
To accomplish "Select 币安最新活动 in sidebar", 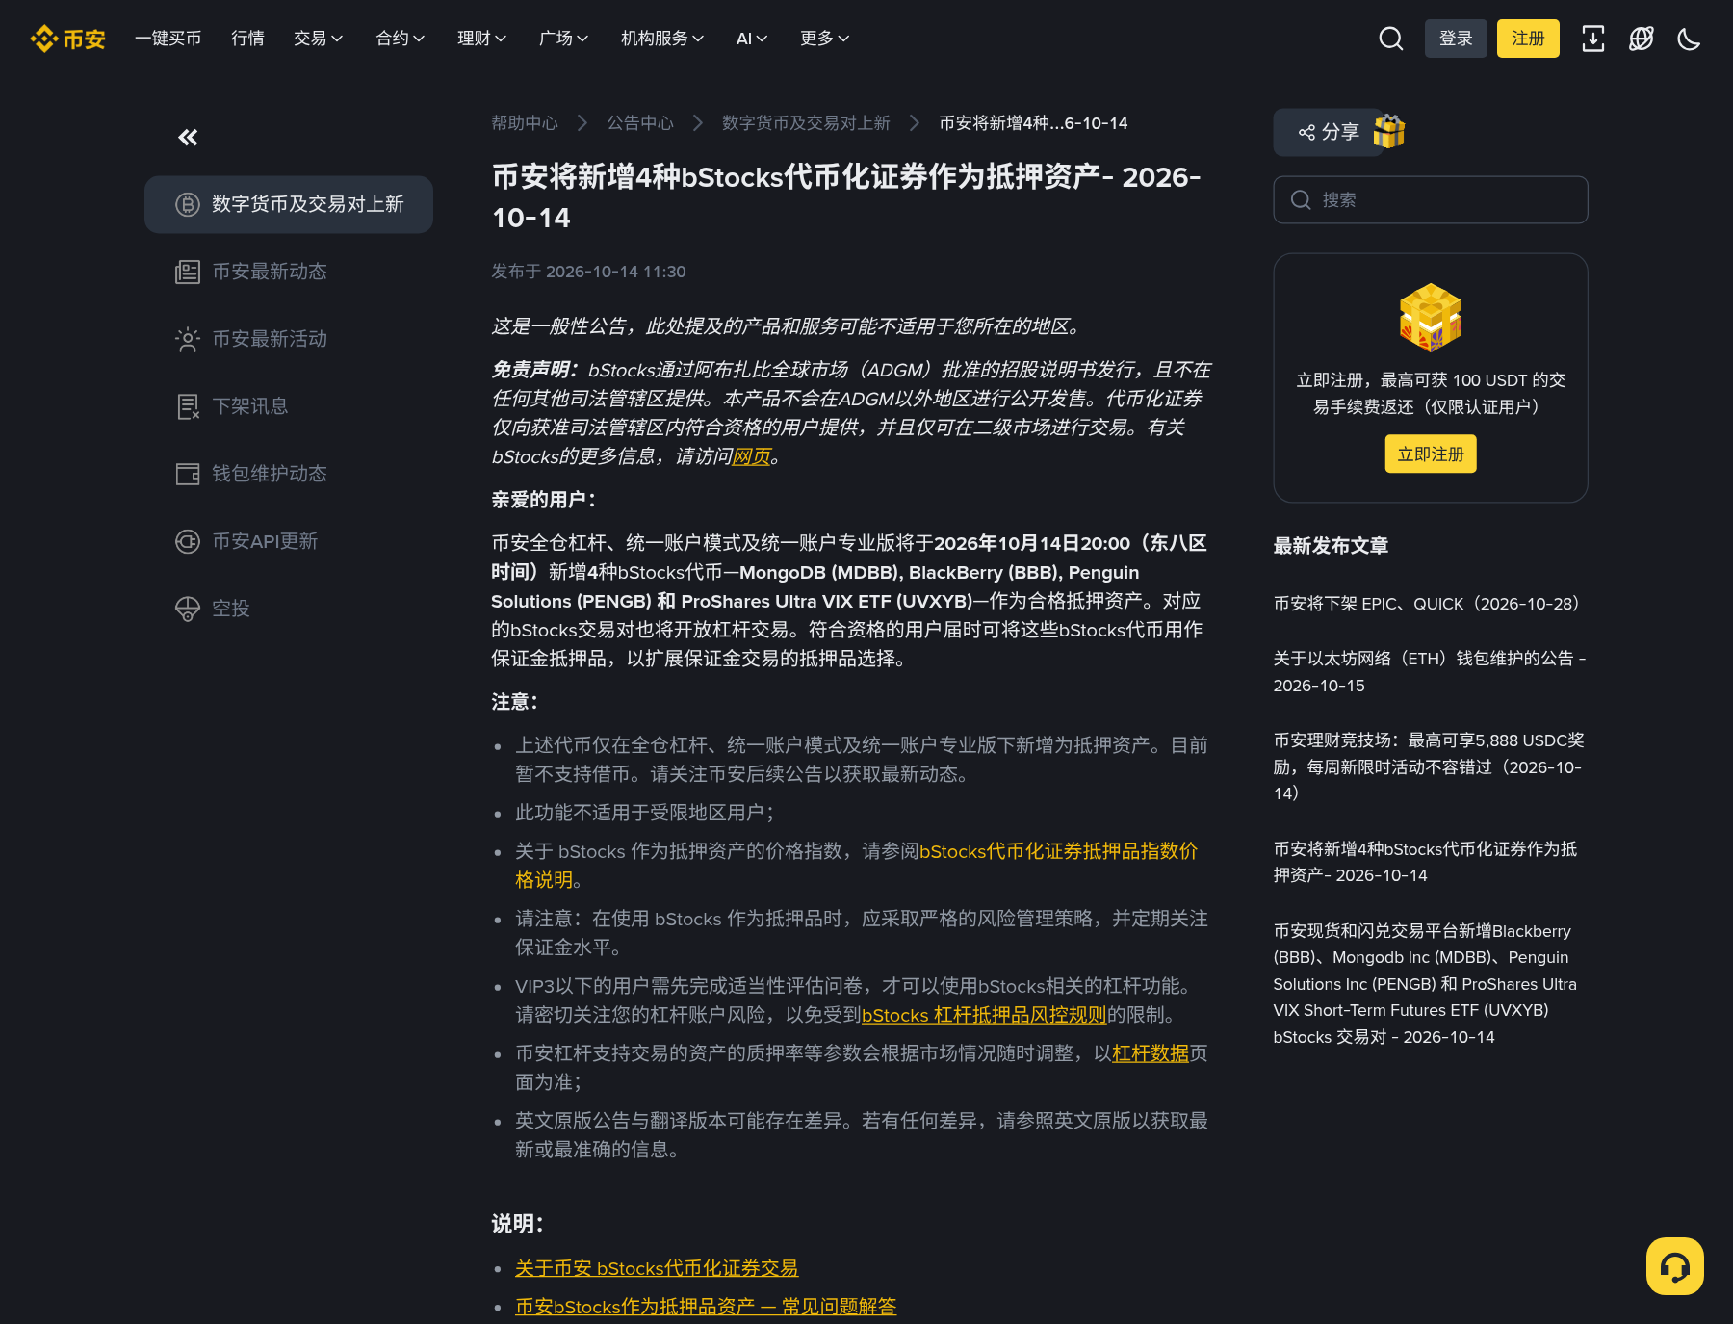I will [289, 339].
